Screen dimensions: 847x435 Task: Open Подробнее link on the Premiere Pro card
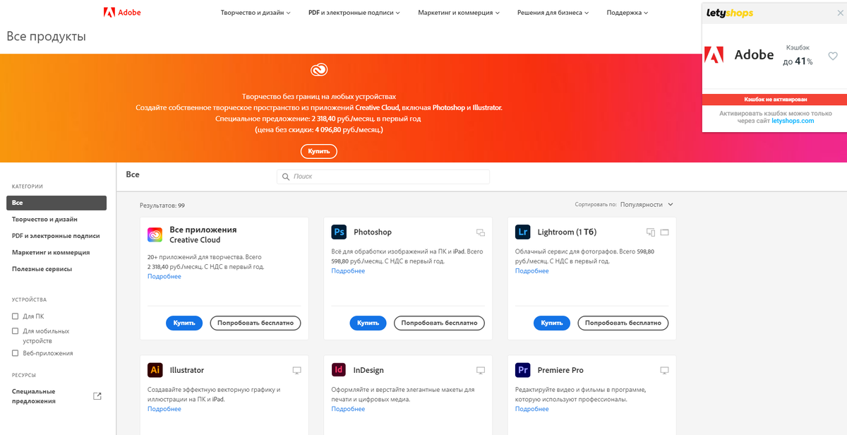pos(532,409)
